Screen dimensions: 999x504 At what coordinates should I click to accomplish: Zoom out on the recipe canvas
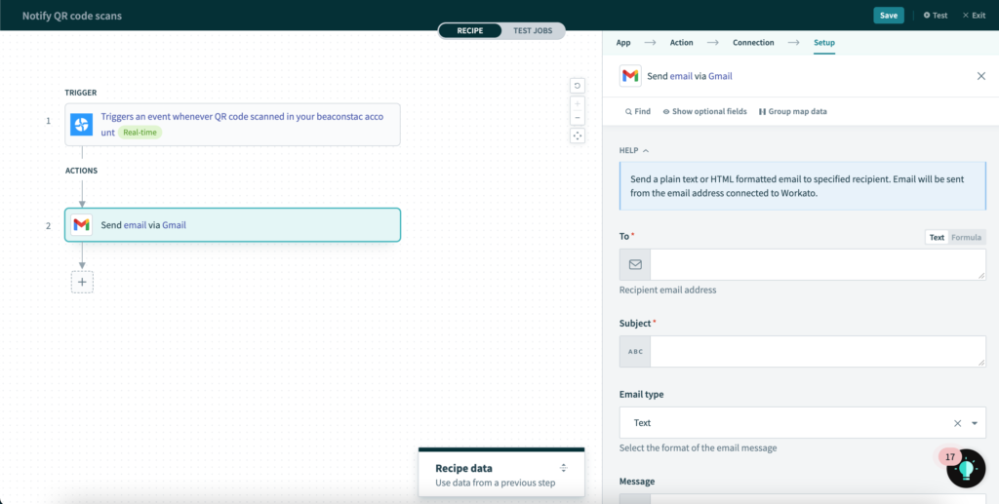coord(578,118)
